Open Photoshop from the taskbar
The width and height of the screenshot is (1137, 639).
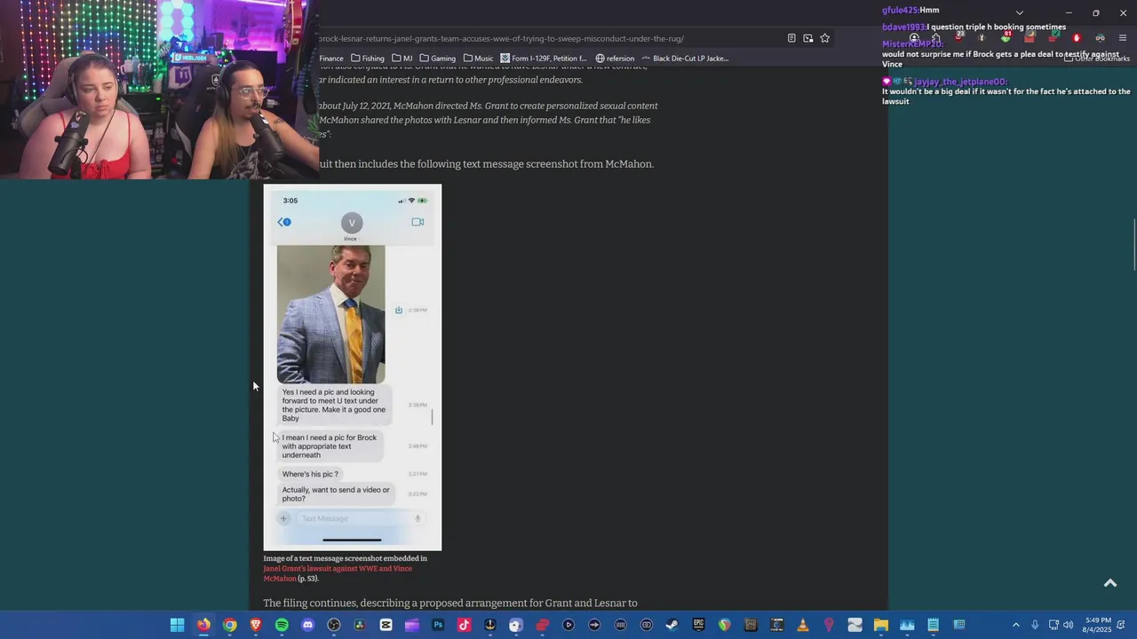[438, 625]
